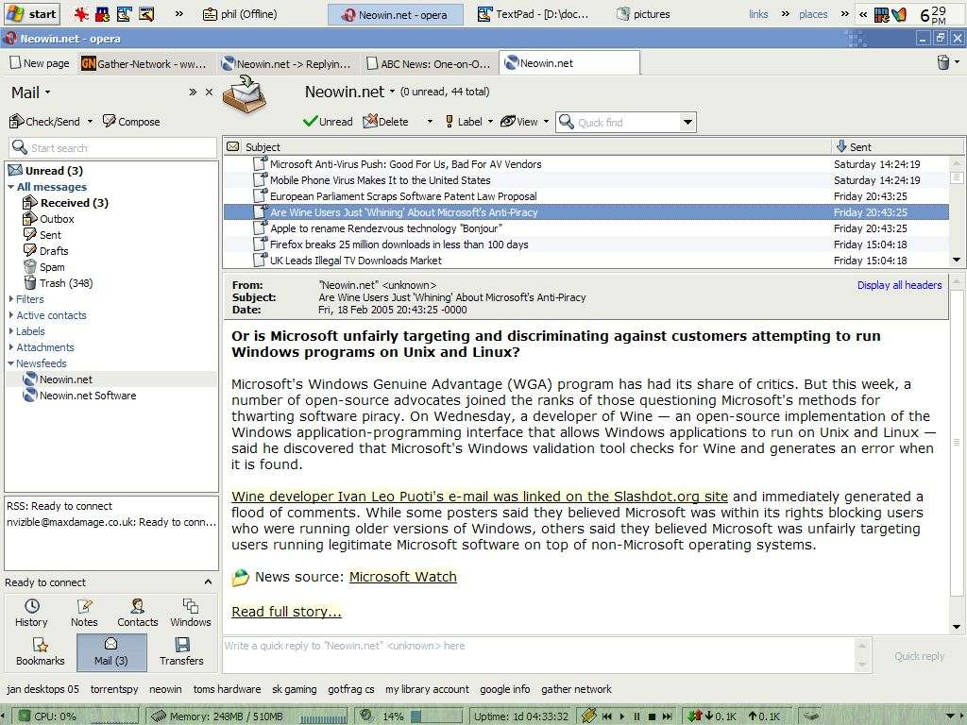Expand the Attachments section

(x=11, y=347)
